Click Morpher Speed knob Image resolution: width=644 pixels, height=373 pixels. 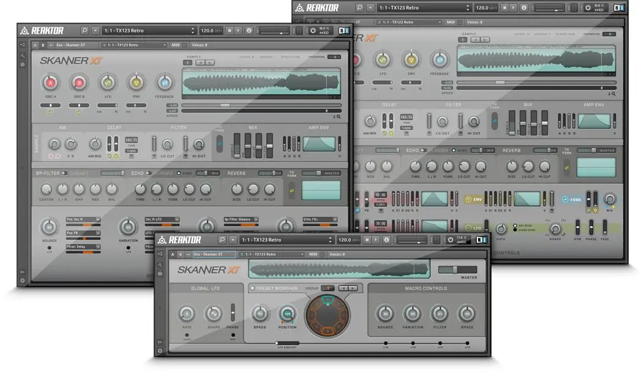260,314
